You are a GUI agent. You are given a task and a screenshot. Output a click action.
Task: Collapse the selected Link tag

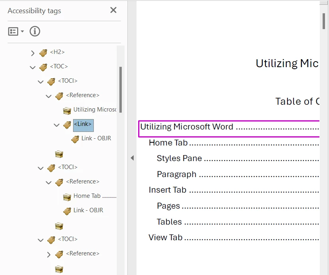click(x=56, y=125)
